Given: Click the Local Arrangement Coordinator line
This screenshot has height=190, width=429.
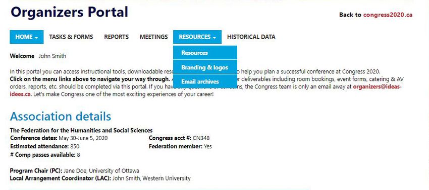Looking at the screenshot, I should click(100, 178).
